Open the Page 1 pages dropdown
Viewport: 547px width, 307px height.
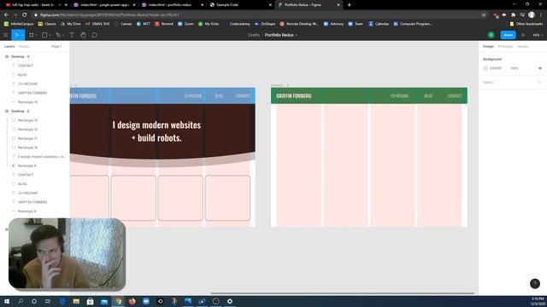point(57,46)
